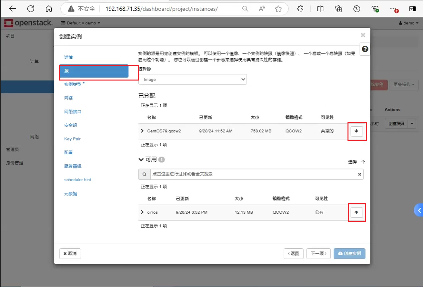Switch to the Key Pair step
Screen dimensions: 423x287
pos(72,139)
